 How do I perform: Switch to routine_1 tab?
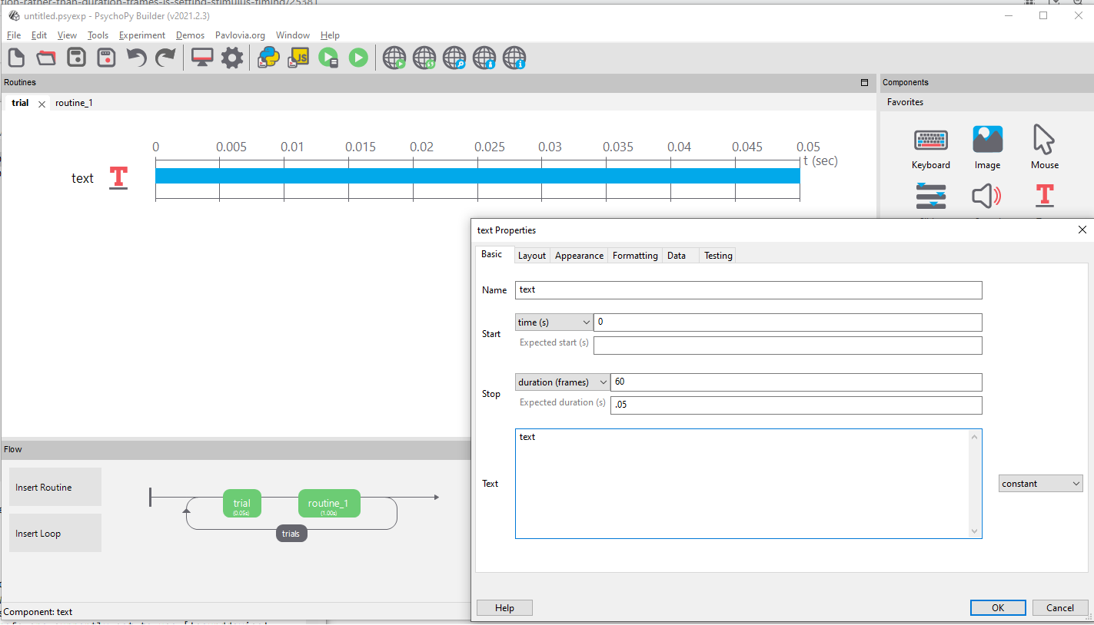click(x=74, y=102)
